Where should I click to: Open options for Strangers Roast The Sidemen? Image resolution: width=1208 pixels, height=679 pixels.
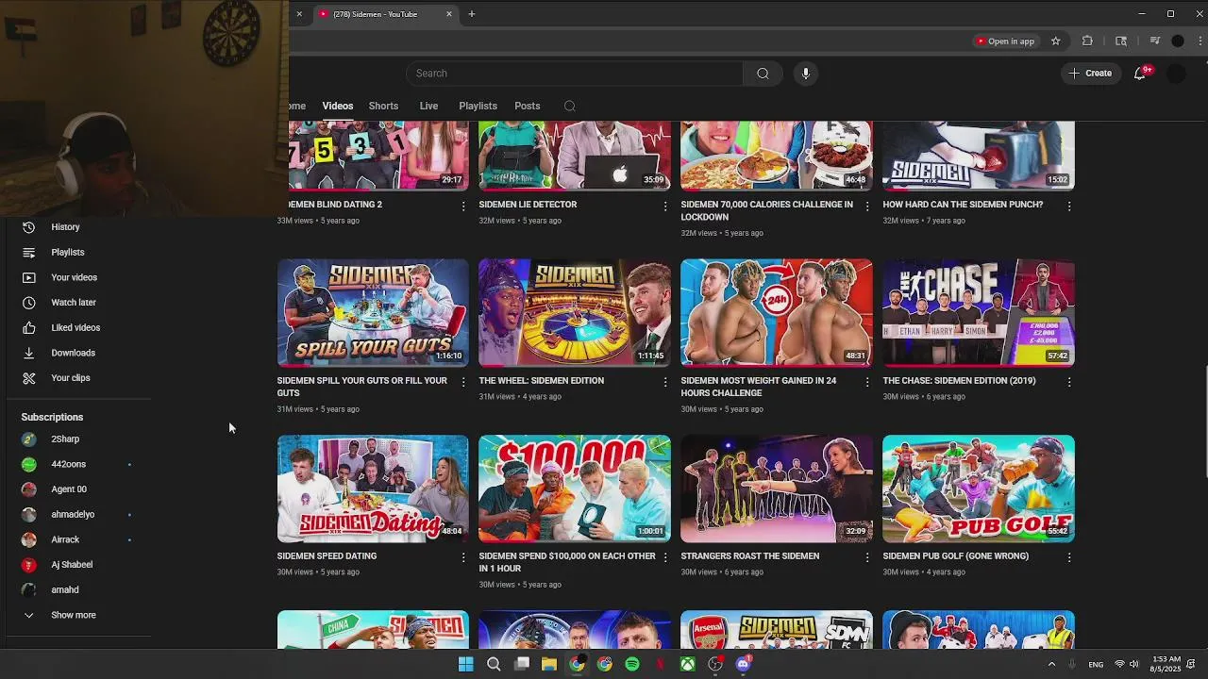(866, 557)
